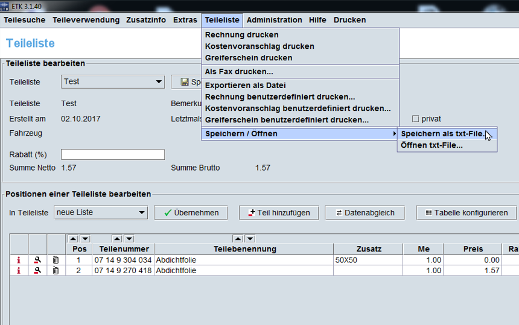Open the Teilesuche menu
Screen dimensions: 519x325
click(x=25, y=20)
